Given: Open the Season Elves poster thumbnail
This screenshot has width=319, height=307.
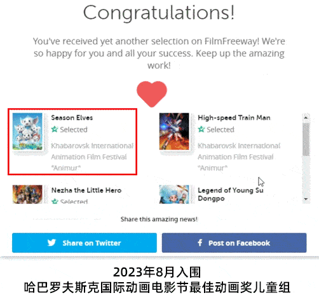Looking at the screenshot, I should pos(27,131).
